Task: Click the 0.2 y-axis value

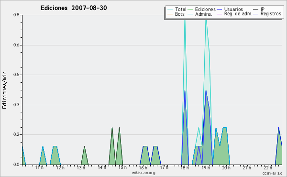Action: tap(16, 135)
